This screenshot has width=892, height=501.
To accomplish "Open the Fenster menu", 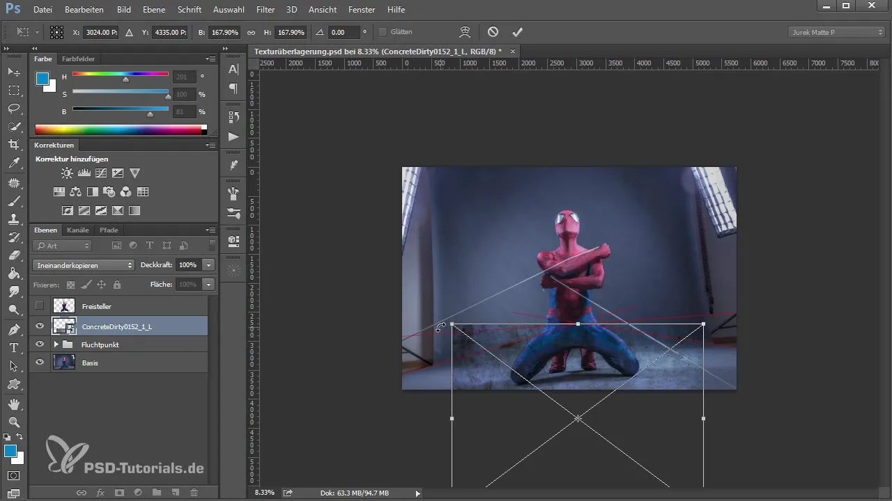I will tap(361, 10).
